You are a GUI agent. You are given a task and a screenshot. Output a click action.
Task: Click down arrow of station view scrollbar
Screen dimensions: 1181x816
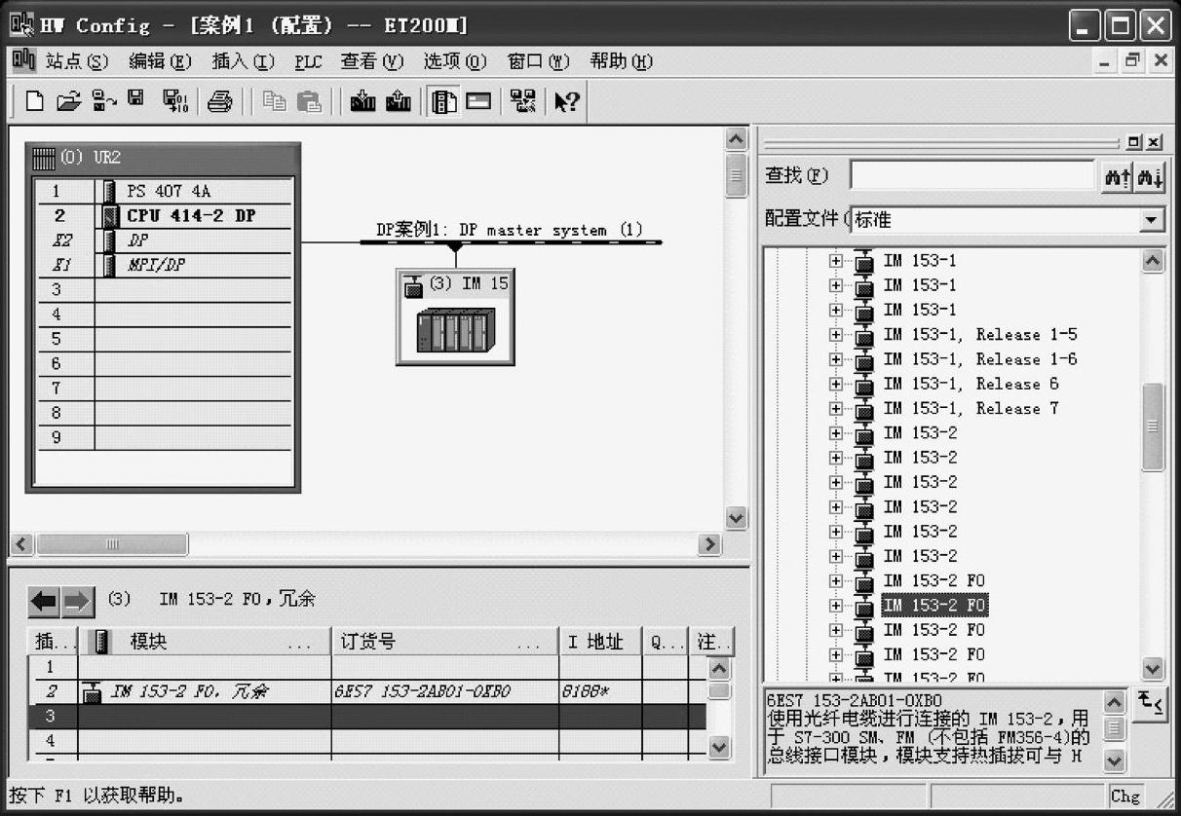click(737, 517)
